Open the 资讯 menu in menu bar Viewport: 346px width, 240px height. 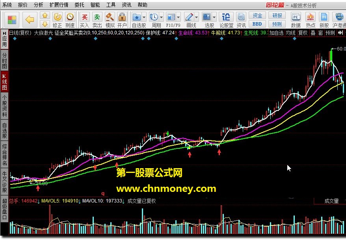point(126,5)
